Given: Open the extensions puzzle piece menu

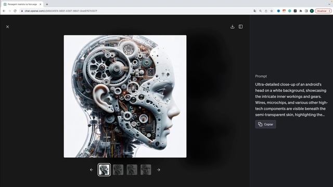Looking at the screenshot, I should [301, 11].
